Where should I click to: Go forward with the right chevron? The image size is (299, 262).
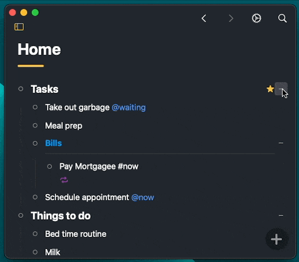point(231,18)
